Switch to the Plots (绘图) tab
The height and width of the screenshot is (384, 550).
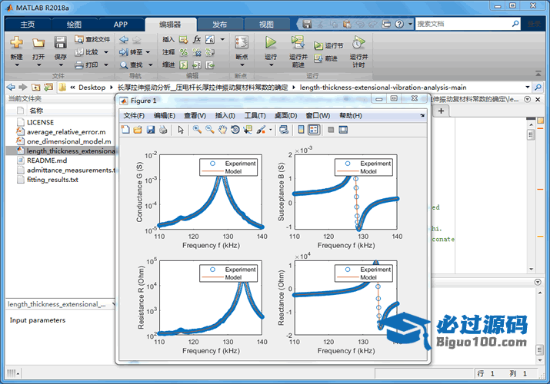coord(74,25)
